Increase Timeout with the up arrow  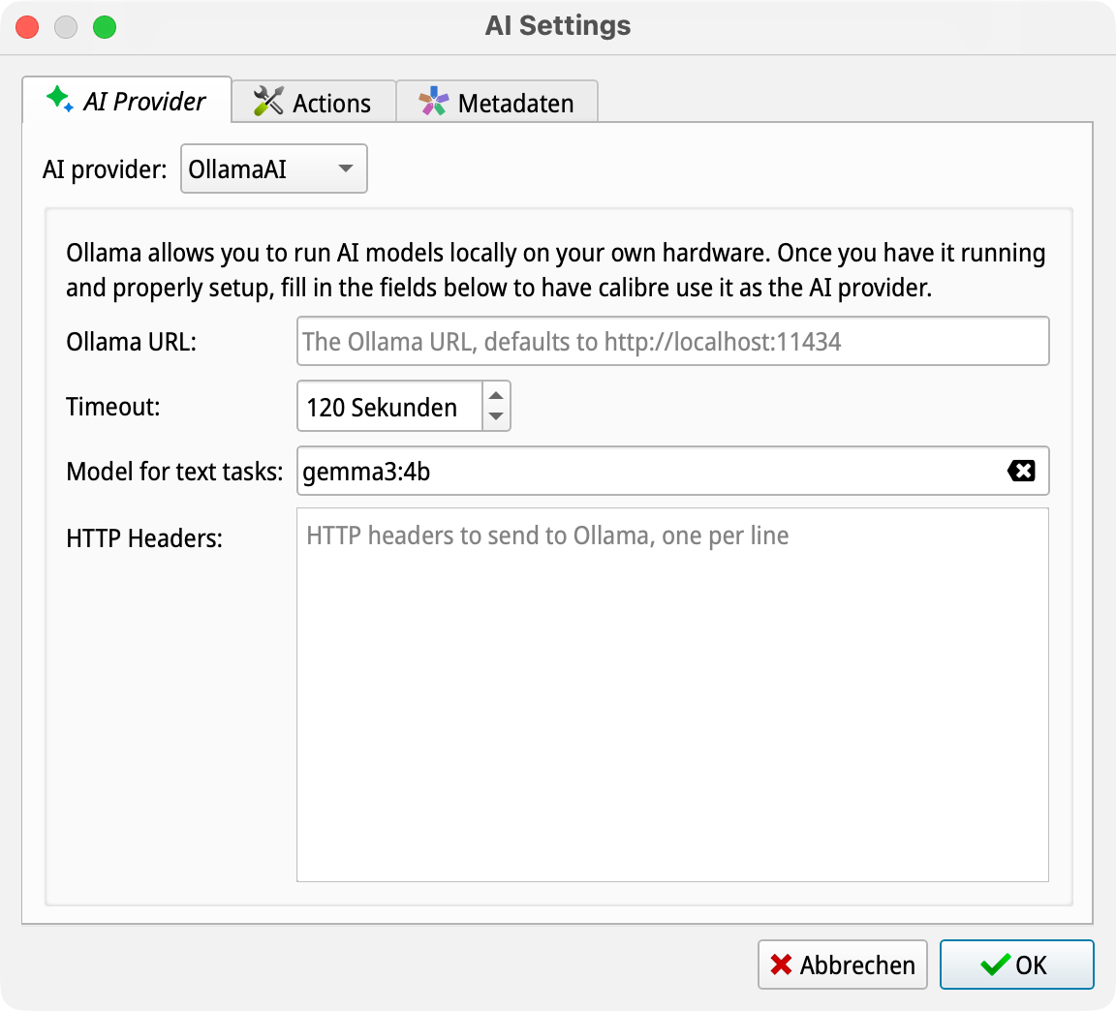pos(496,395)
